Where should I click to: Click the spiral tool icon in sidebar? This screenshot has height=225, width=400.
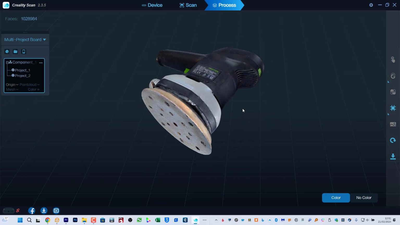point(393,76)
